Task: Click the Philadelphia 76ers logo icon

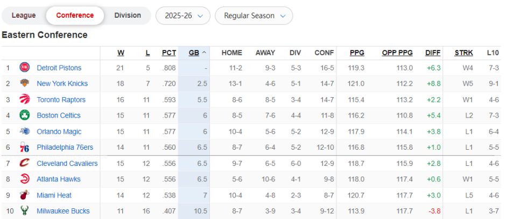Action: pos(25,147)
